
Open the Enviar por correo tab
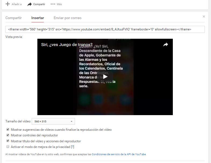[67, 18]
